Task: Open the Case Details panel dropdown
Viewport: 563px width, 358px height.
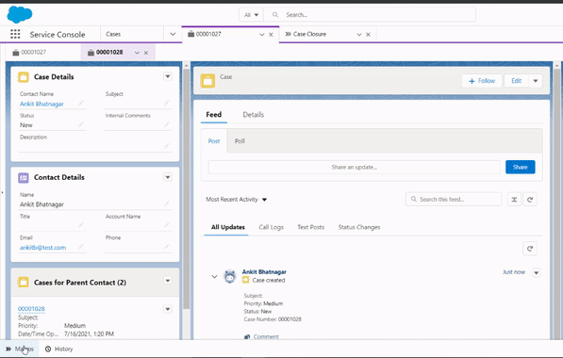Action: (x=168, y=76)
